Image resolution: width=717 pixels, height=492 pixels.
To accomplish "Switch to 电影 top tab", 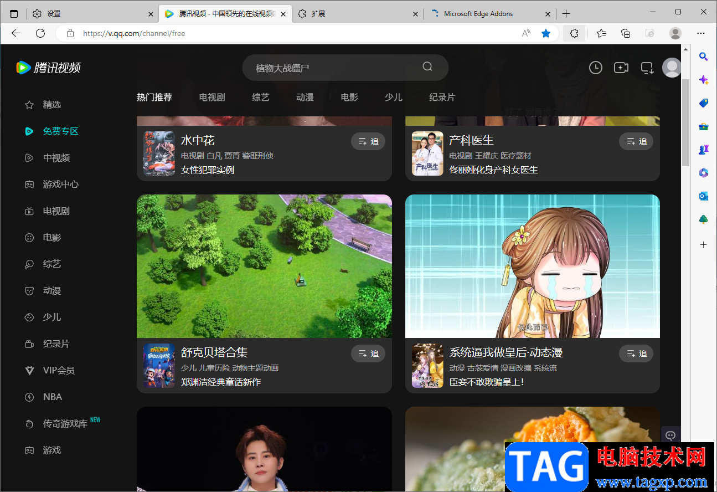I will coord(349,97).
